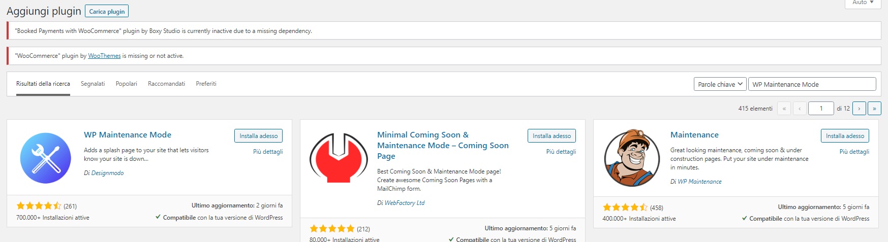Viewport: 888px width, 242px height.
Task: Visit author Designmodo link
Action: click(107, 173)
